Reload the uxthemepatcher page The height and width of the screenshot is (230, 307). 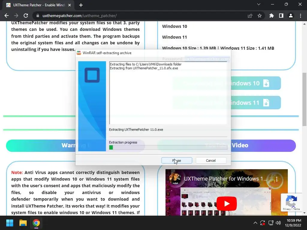coord(26,16)
